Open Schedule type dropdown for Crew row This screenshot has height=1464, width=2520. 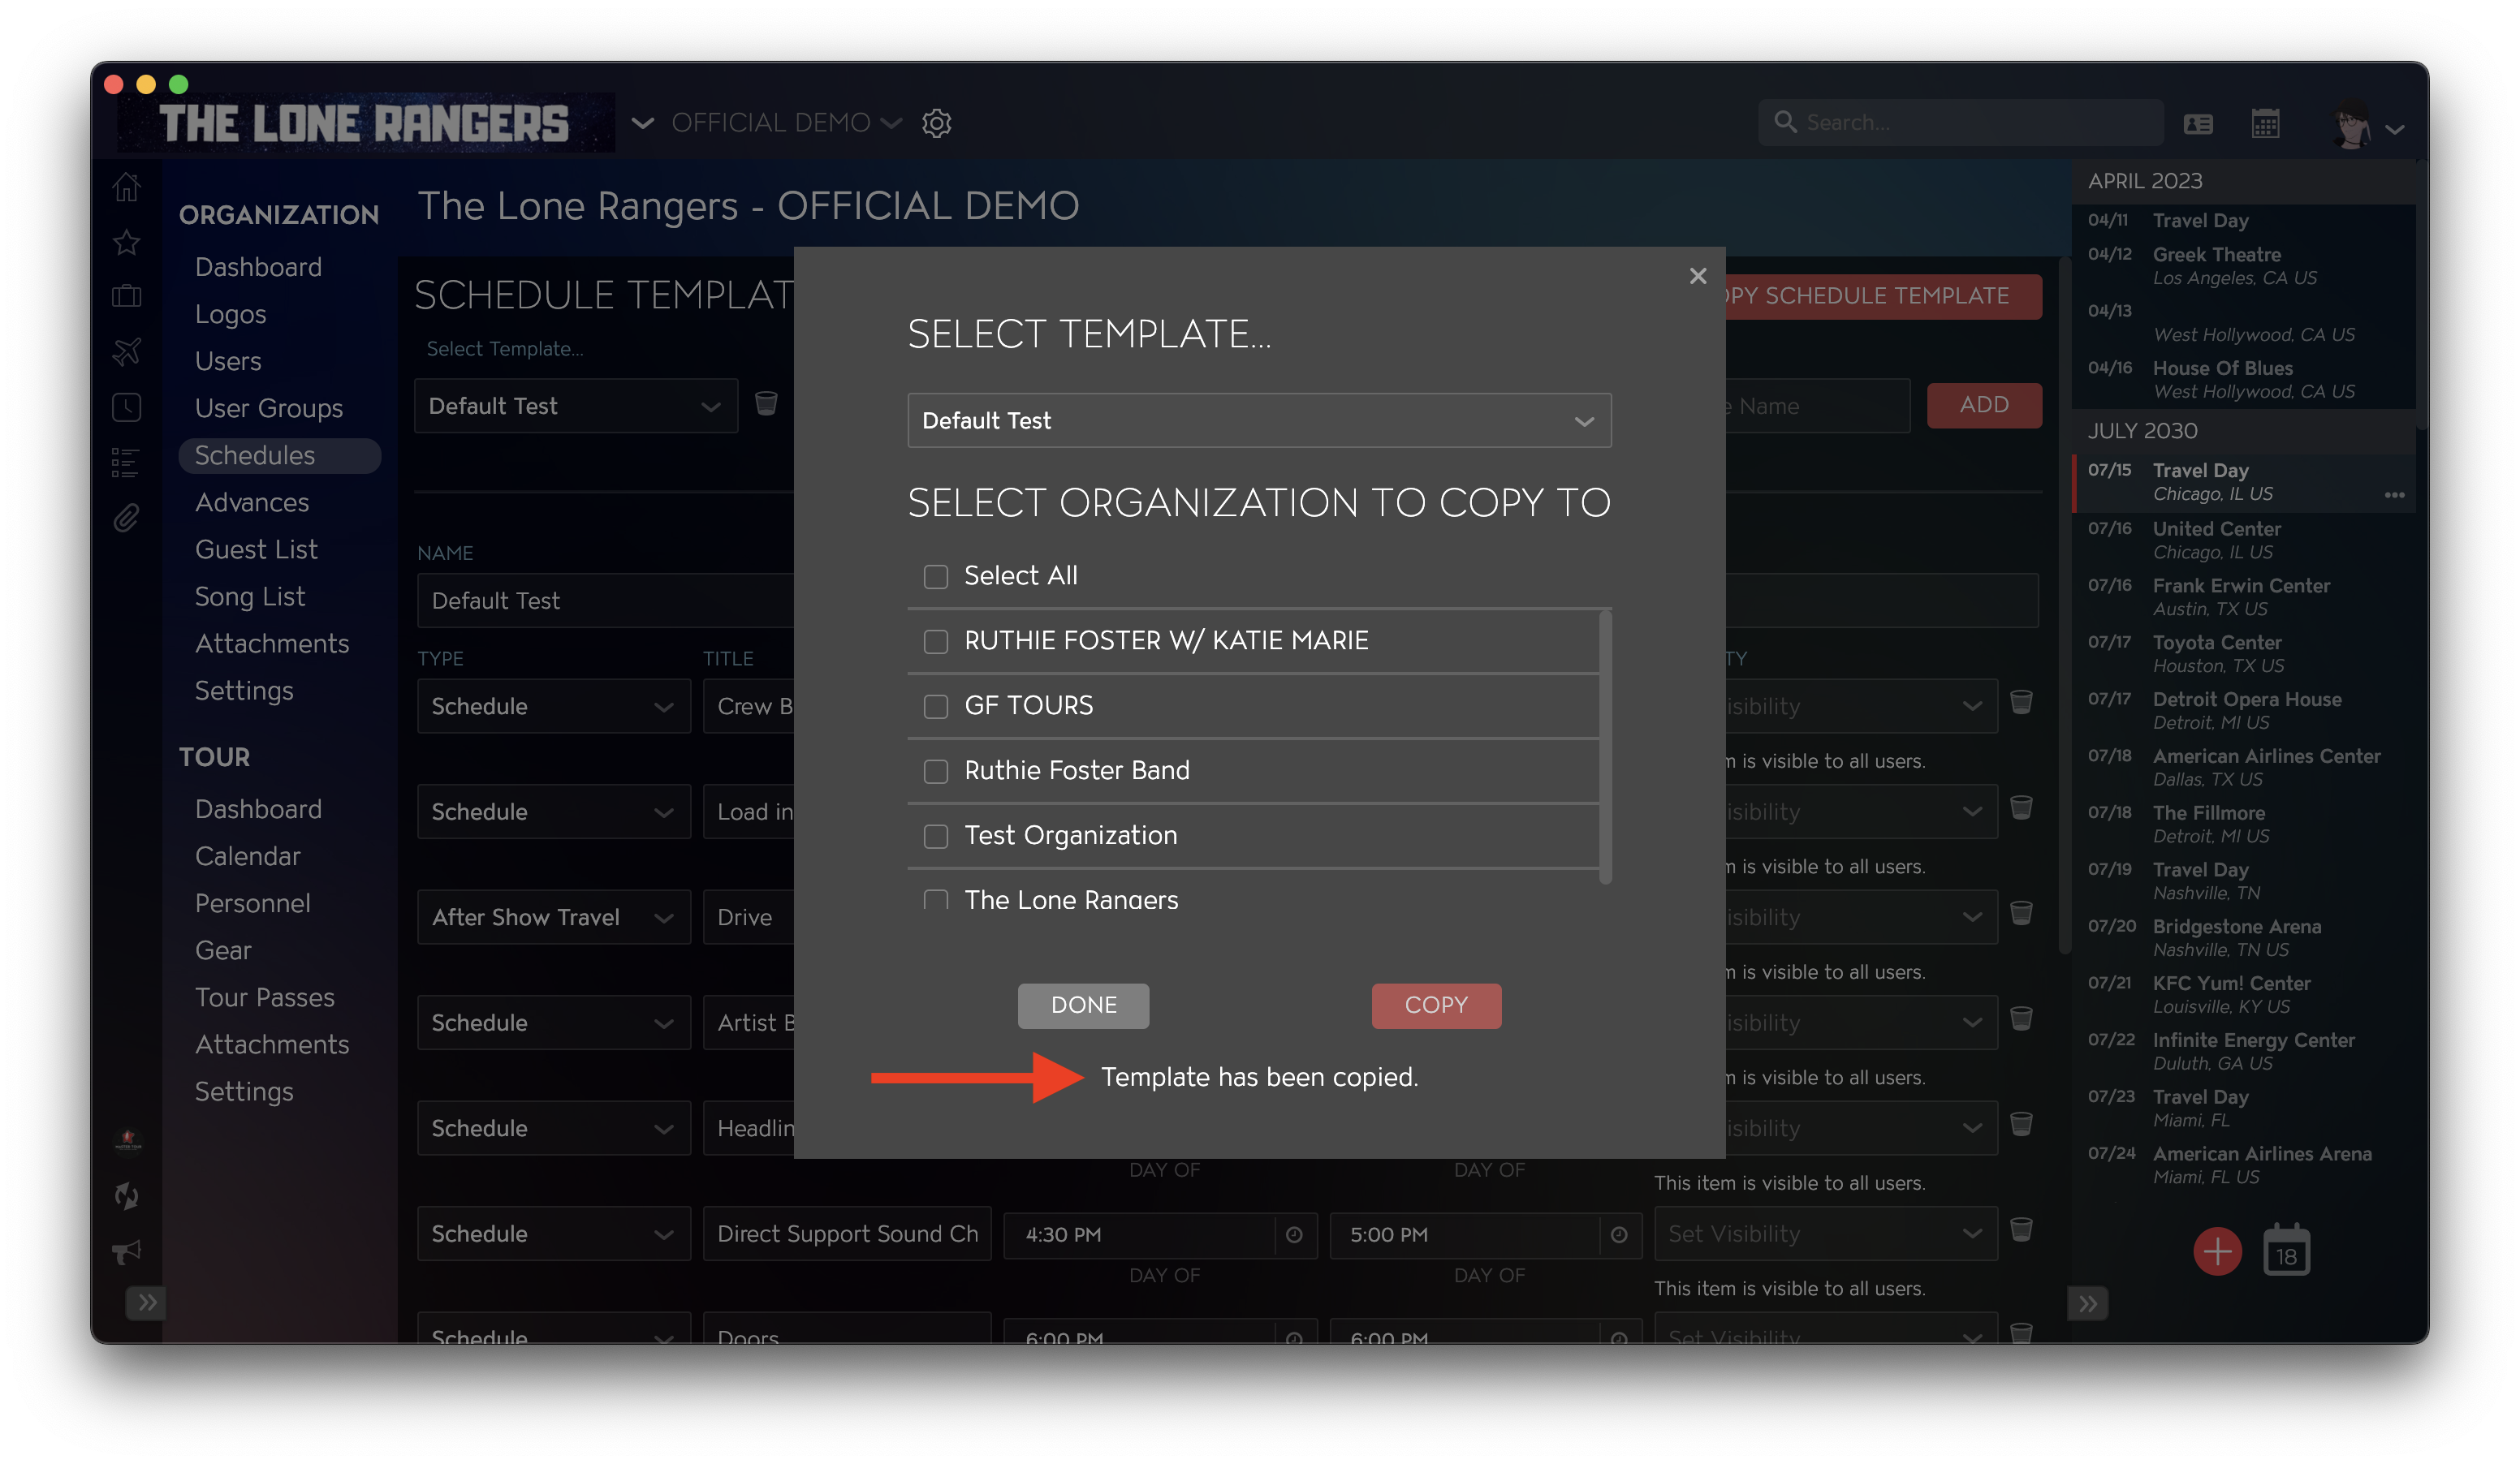pyautogui.click(x=553, y=707)
